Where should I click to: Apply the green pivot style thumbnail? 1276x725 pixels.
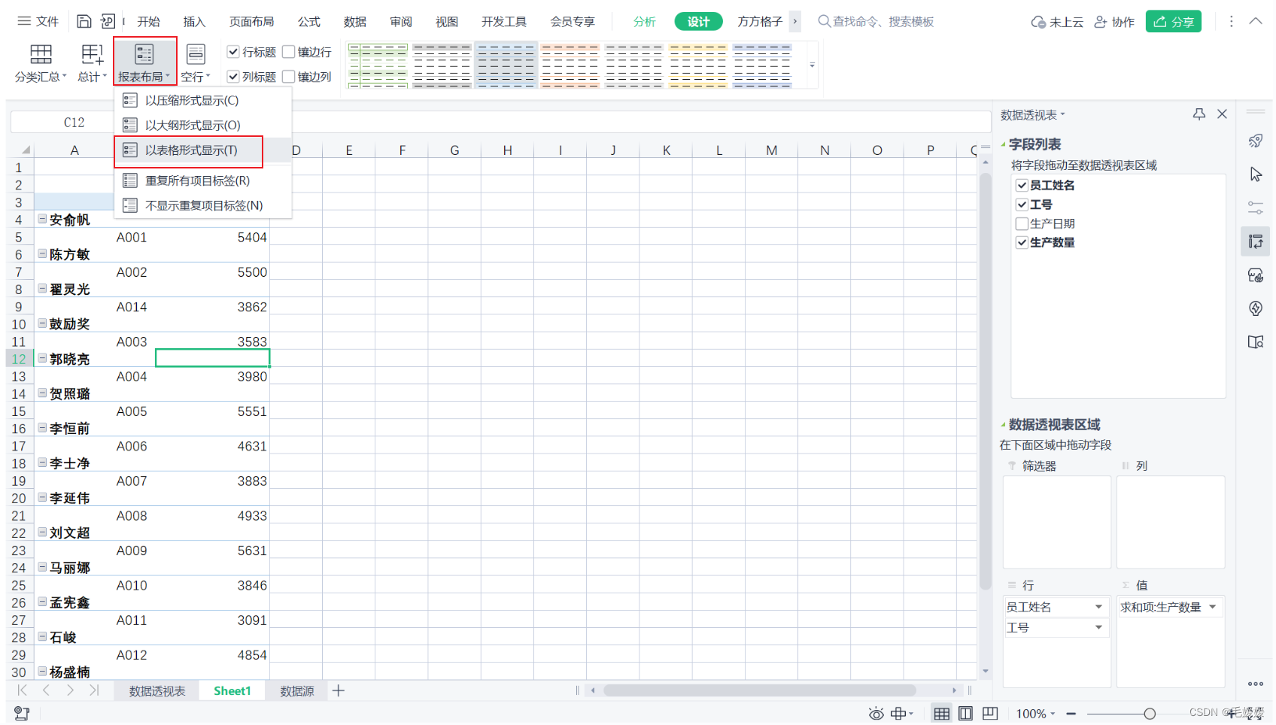coord(378,65)
